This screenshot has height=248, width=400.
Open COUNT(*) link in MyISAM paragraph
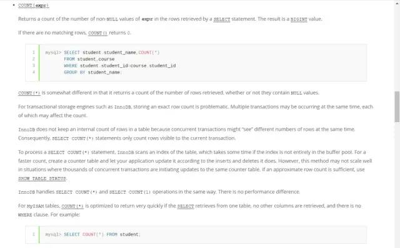[72, 206]
